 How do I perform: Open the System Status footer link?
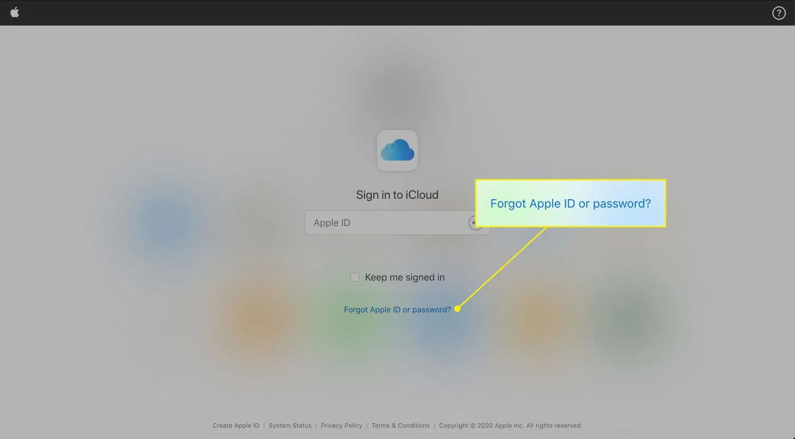pyautogui.click(x=290, y=426)
